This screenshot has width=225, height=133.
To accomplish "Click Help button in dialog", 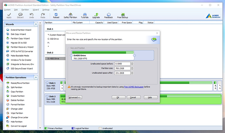I will (151, 97).
